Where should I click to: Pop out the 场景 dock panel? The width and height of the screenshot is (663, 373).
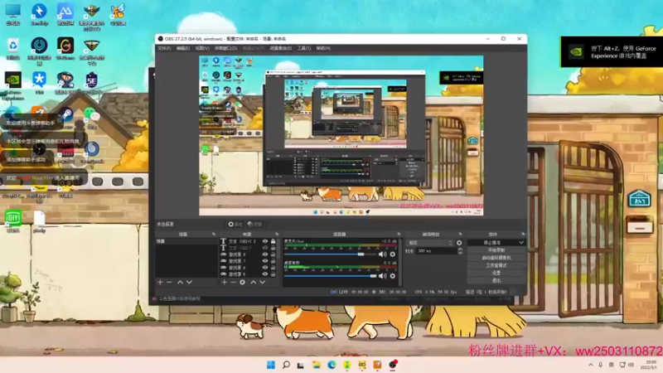pos(214,234)
